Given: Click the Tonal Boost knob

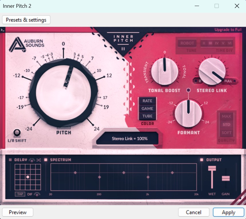Looking at the screenshot, I should click(165, 71).
